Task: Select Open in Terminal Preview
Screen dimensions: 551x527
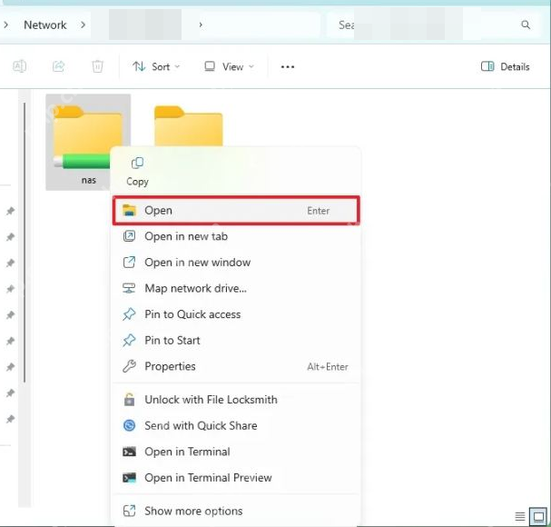Action: coord(236,478)
